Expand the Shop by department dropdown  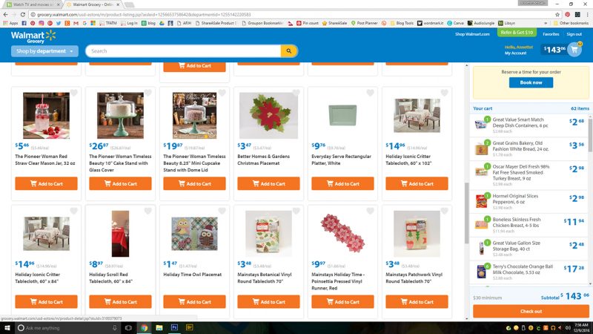[x=44, y=51]
